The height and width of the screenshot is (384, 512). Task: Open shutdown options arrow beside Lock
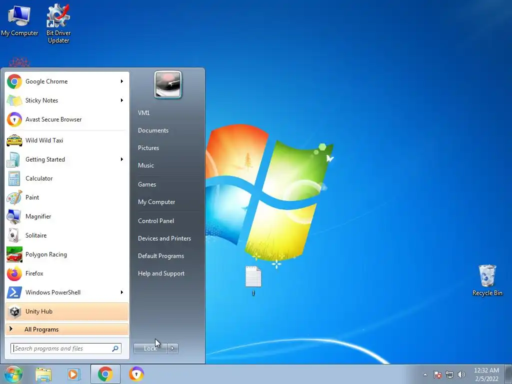(x=172, y=348)
